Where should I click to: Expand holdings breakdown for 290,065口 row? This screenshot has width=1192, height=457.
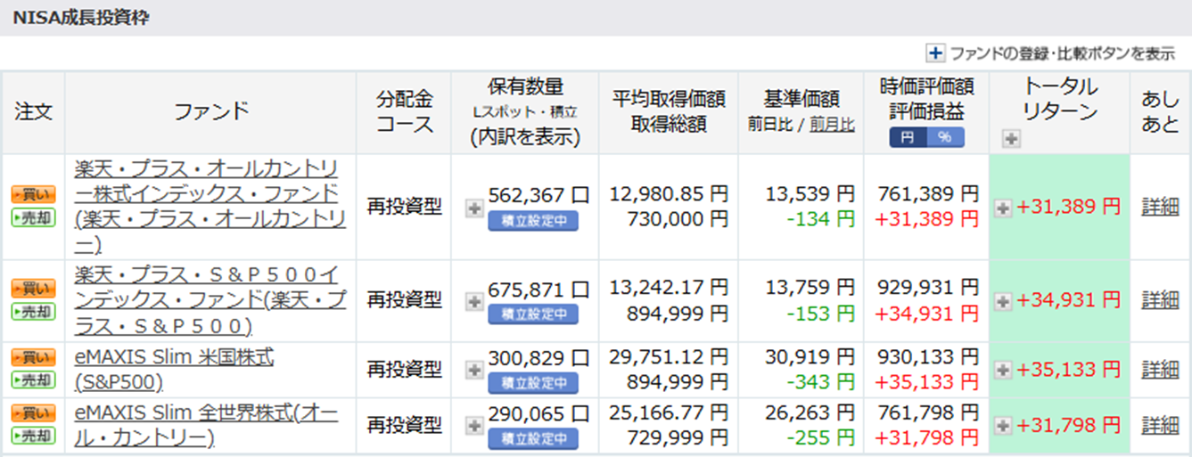(x=475, y=427)
